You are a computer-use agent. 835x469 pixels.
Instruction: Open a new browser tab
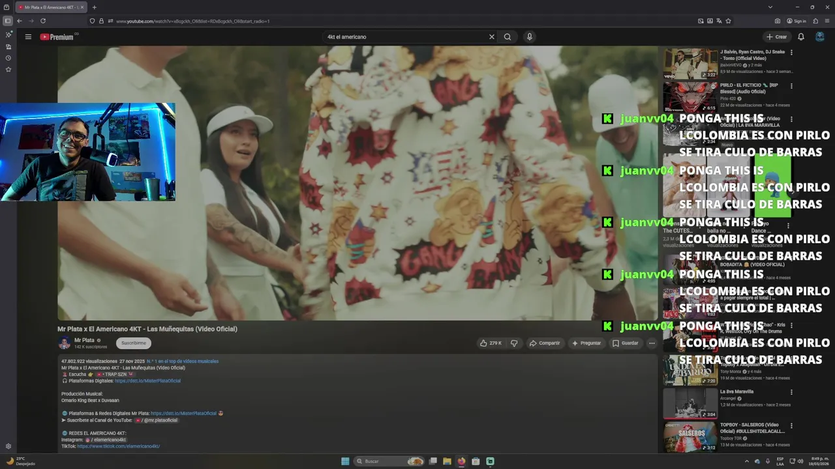tap(94, 7)
